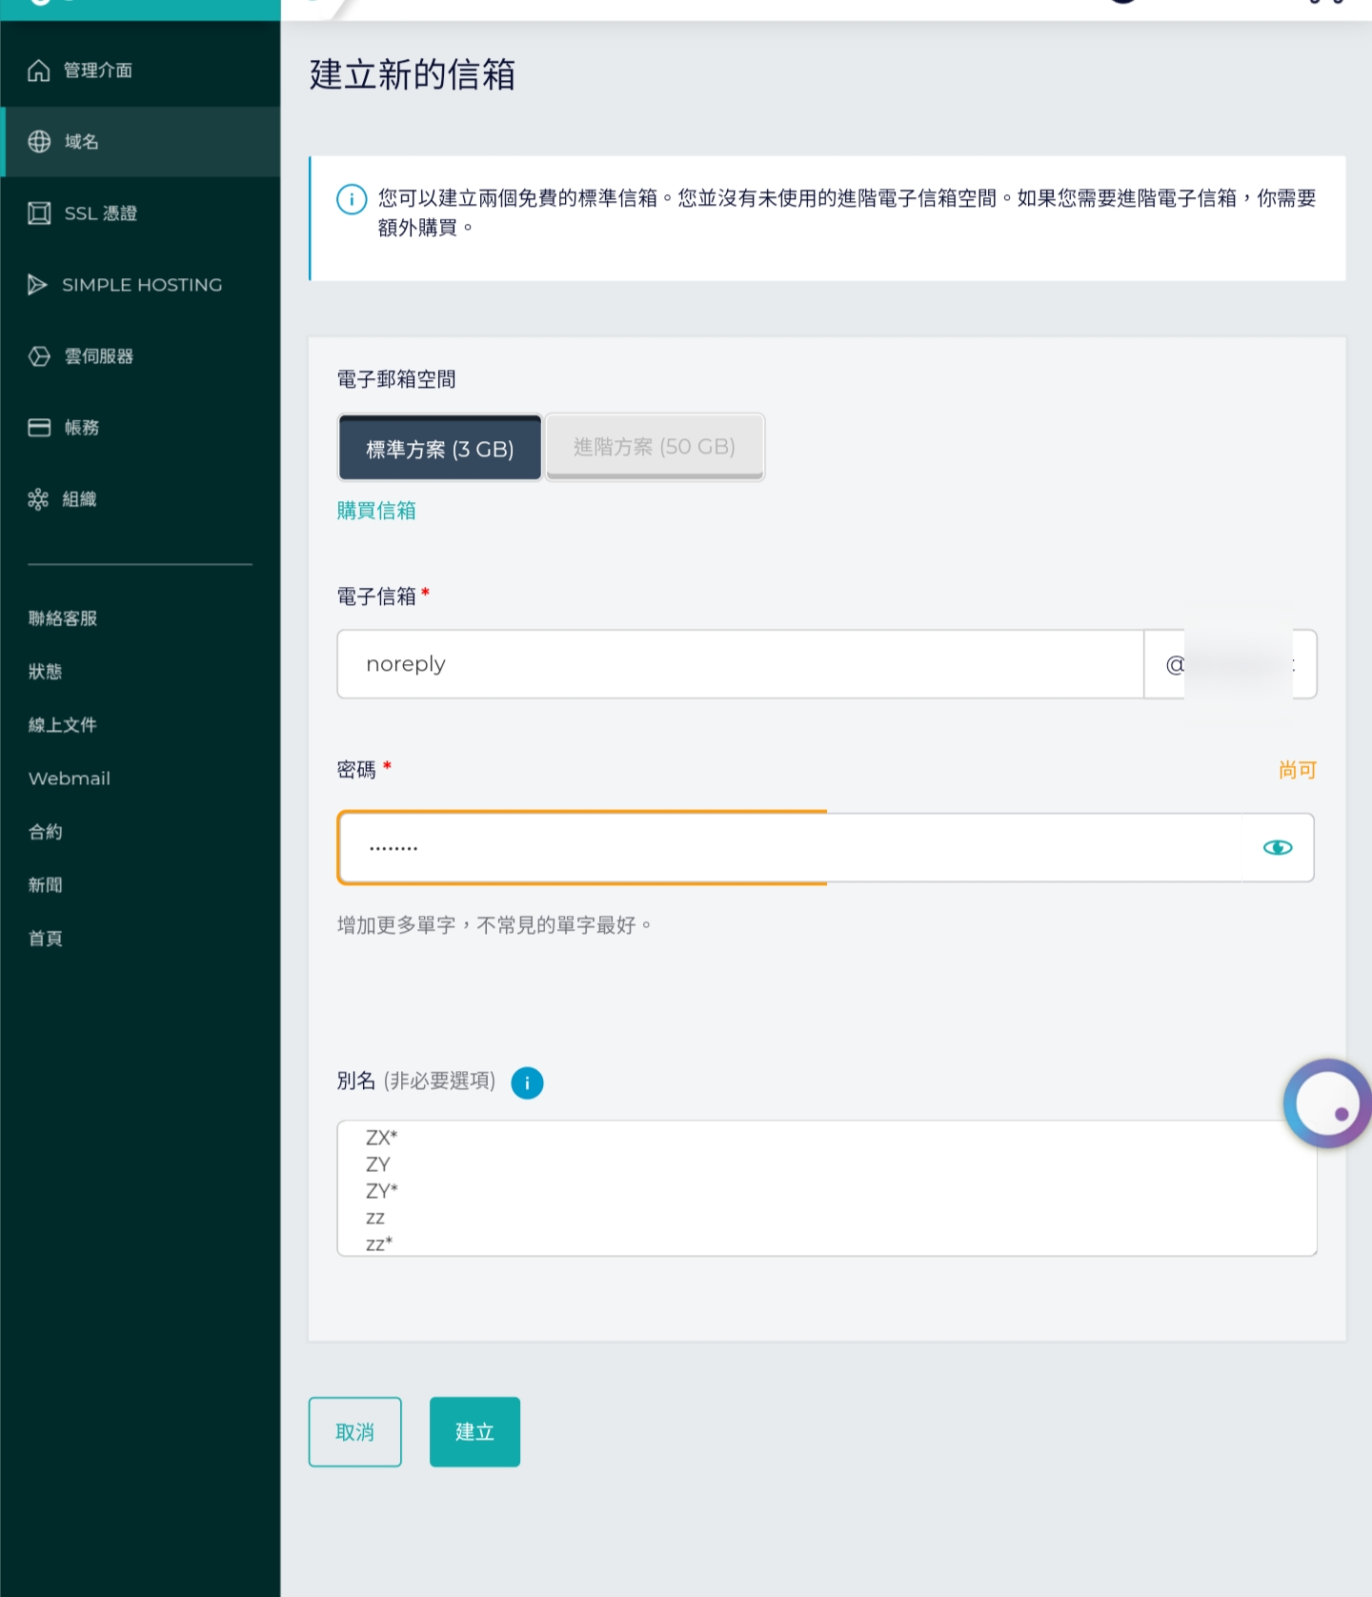Viewport: 1372px width, 1597px height.
Task: Click the 帳務 billing card icon
Action: 39,428
